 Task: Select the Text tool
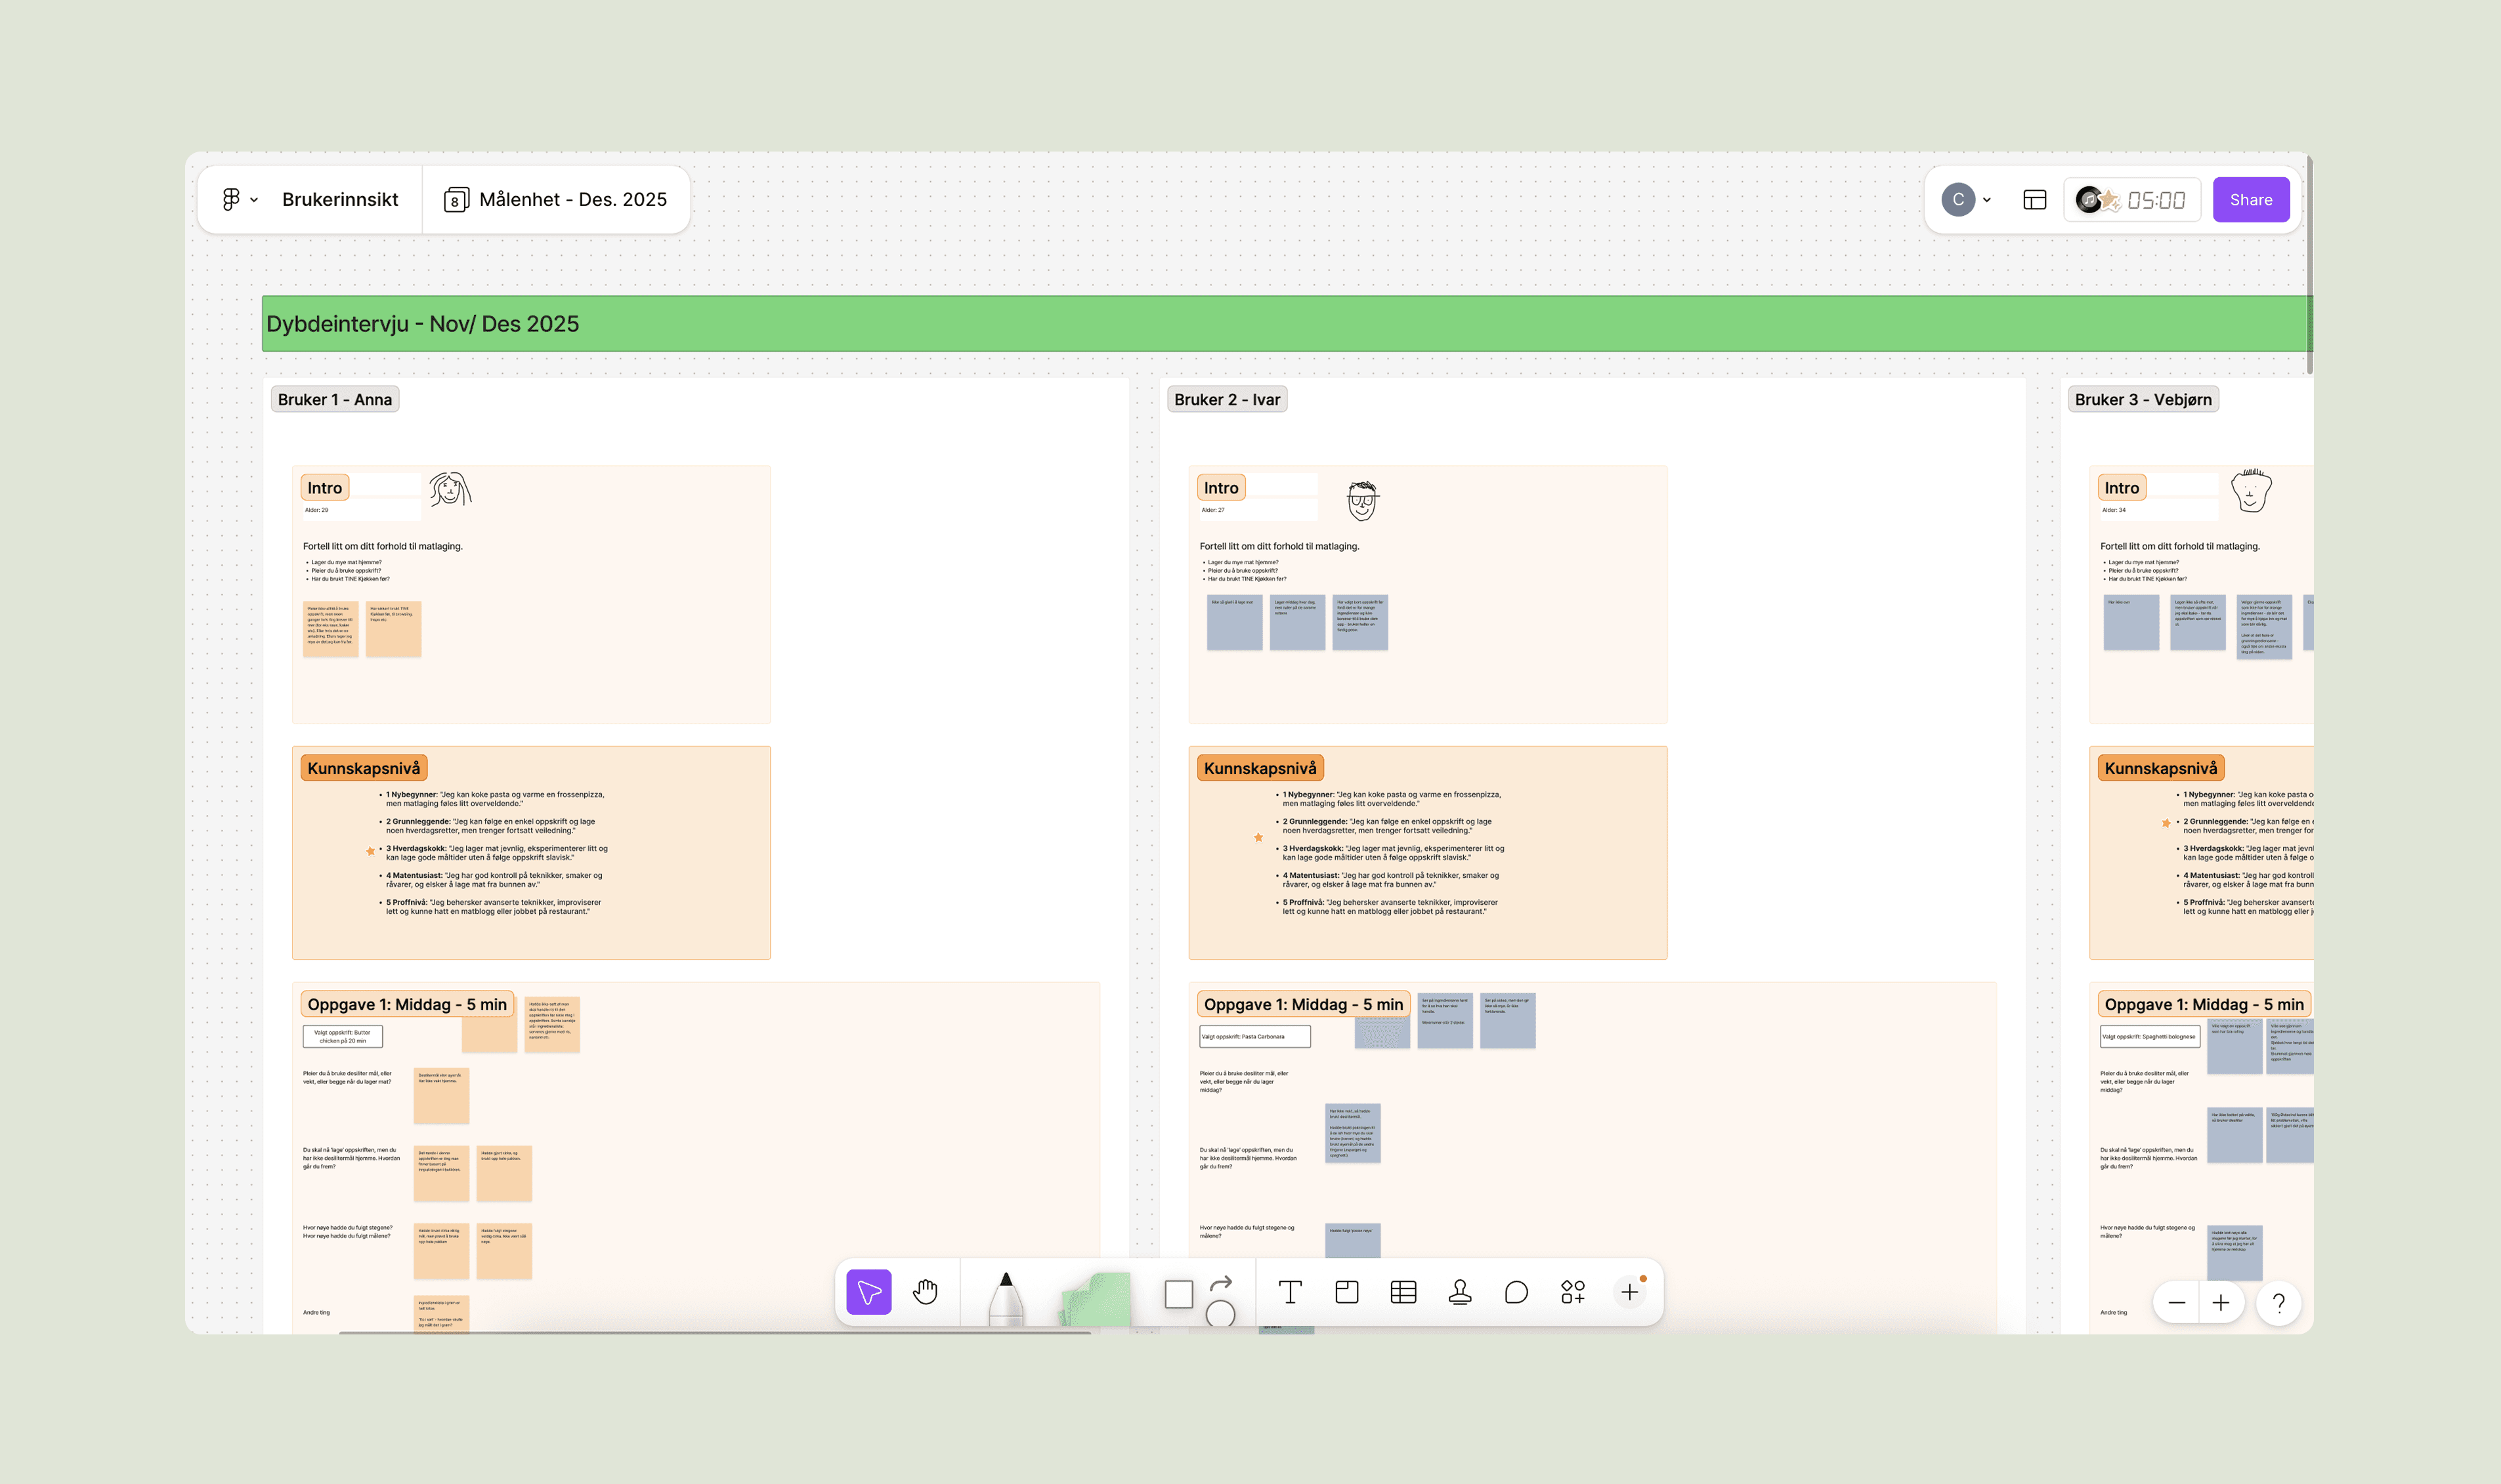pos(1289,1292)
